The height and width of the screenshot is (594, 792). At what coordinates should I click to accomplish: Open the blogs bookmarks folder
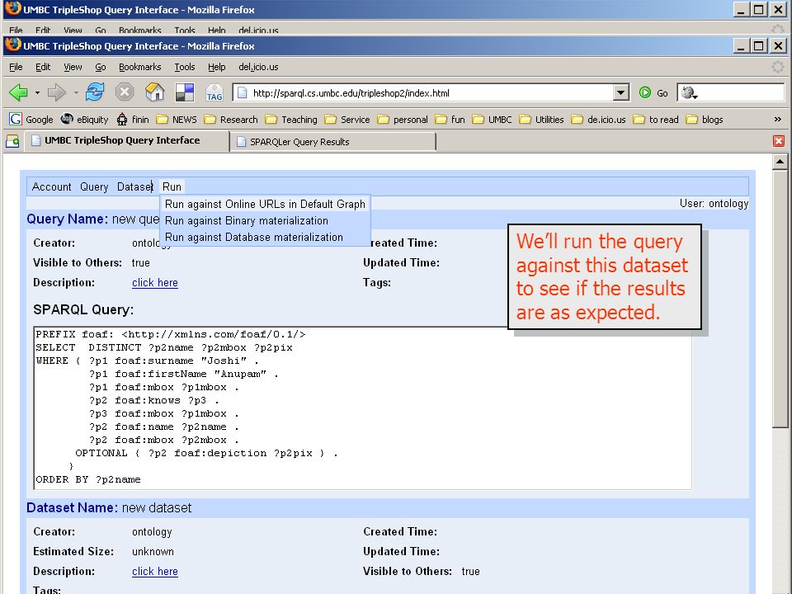pos(705,119)
